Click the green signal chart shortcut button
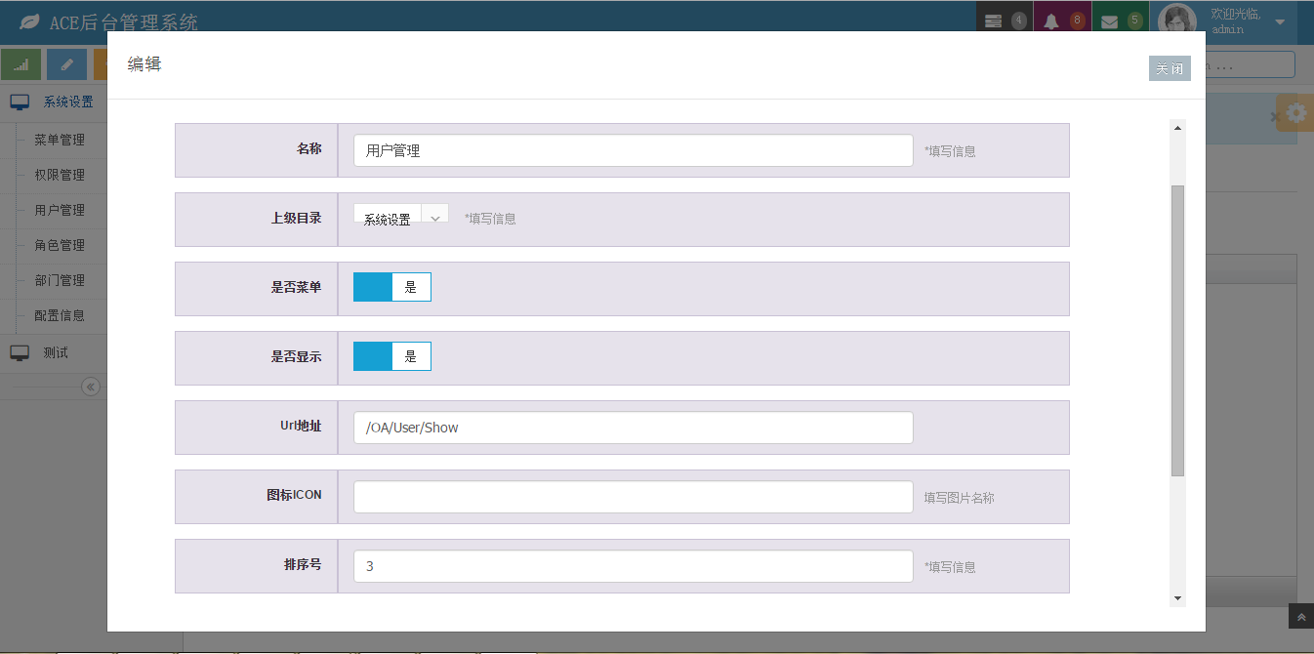This screenshot has width=1314, height=654. (21, 64)
